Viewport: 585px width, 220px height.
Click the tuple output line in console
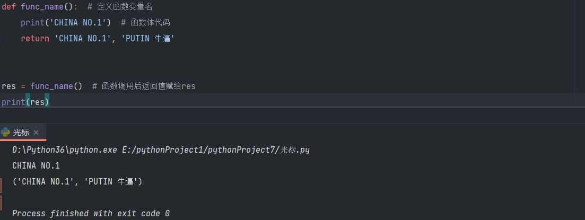pyautogui.click(x=77, y=182)
